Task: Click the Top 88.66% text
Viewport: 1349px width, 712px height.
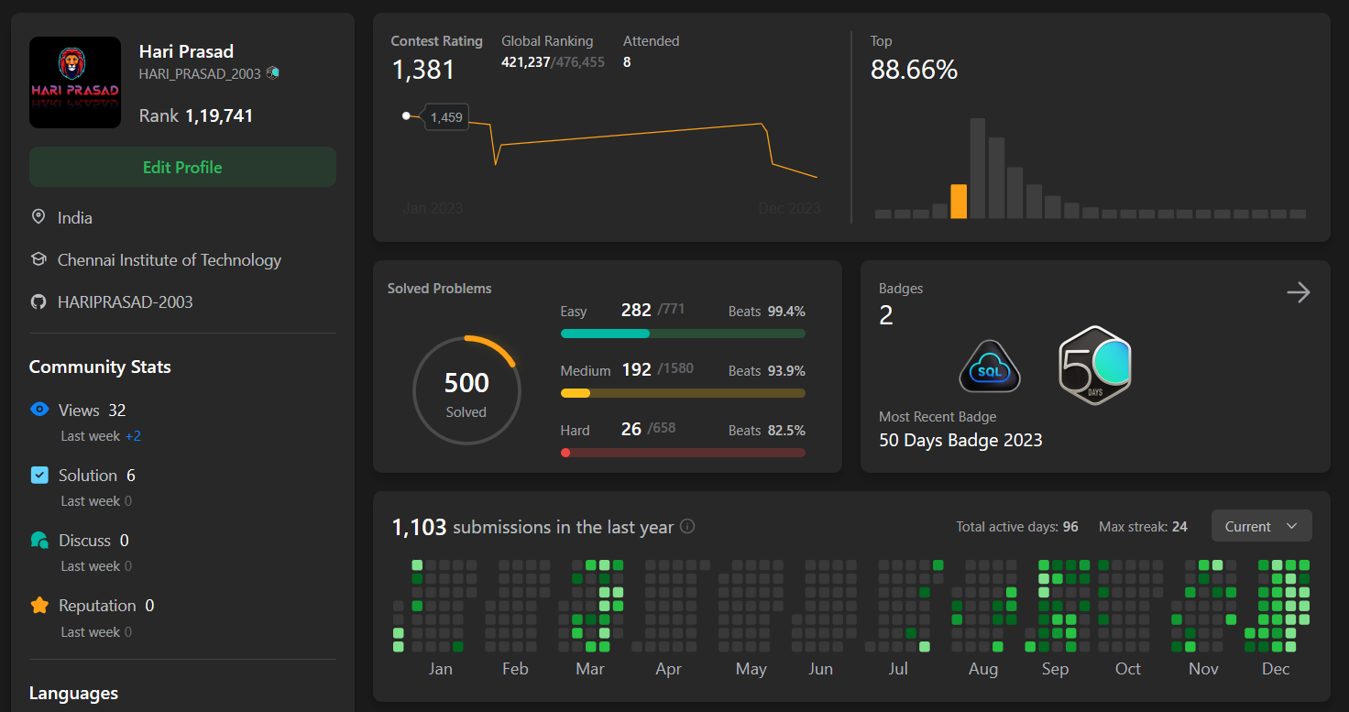Action: 914,70
